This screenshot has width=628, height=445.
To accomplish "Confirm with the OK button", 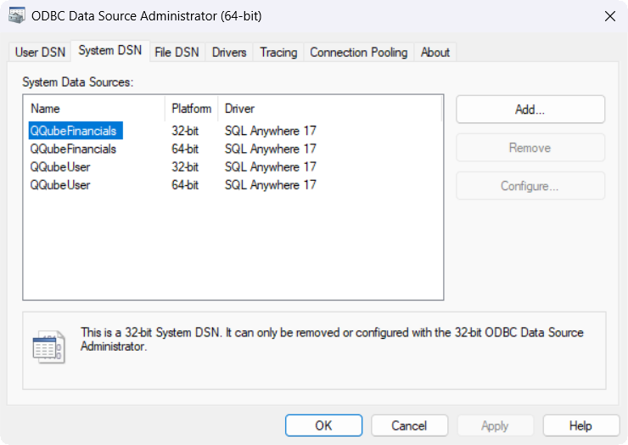I will (x=323, y=425).
